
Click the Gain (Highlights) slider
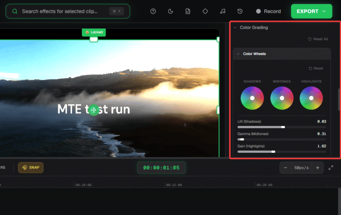pyautogui.click(x=282, y=151)
